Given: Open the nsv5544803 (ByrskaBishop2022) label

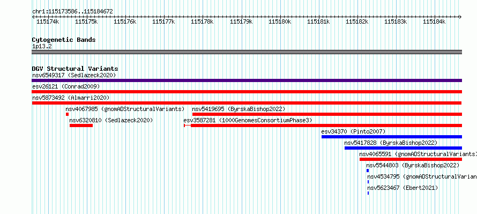Looking at the screenshot, I should point(413,165).
